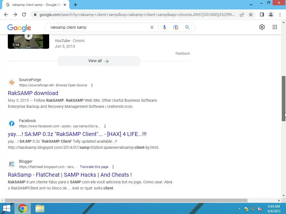Click the sourceforge.net URL breadcrumb
The image size is (286, 214).
coord(53,85)
